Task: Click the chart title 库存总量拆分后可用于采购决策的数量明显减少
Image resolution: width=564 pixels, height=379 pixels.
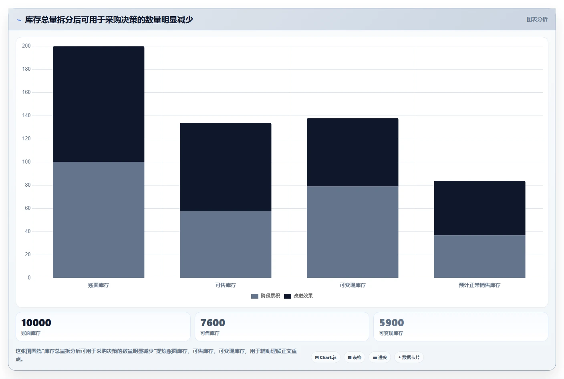Action: pos(109,20)
